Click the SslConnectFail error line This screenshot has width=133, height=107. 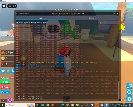(x=51, y=70)
